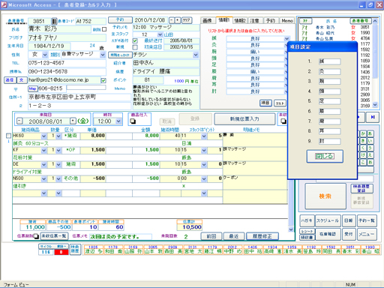384x288 pixels.
Task: Click kana index button く
Action: pyautogui.click(x=363, y=148)
